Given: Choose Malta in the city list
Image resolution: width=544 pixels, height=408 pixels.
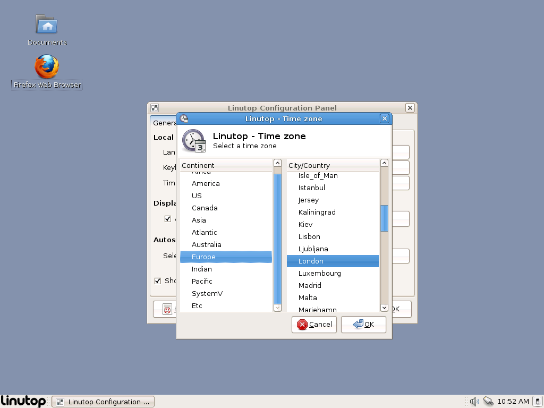Looking at the screenshot, I should click(333, 297).
